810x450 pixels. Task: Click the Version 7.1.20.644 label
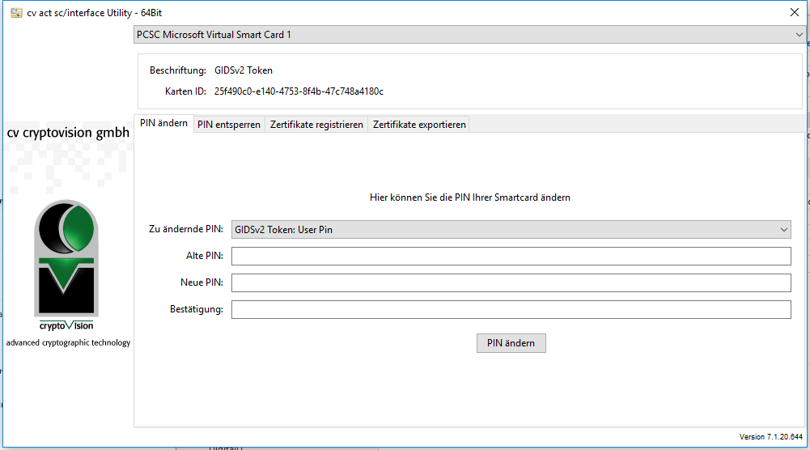[771, 437]
